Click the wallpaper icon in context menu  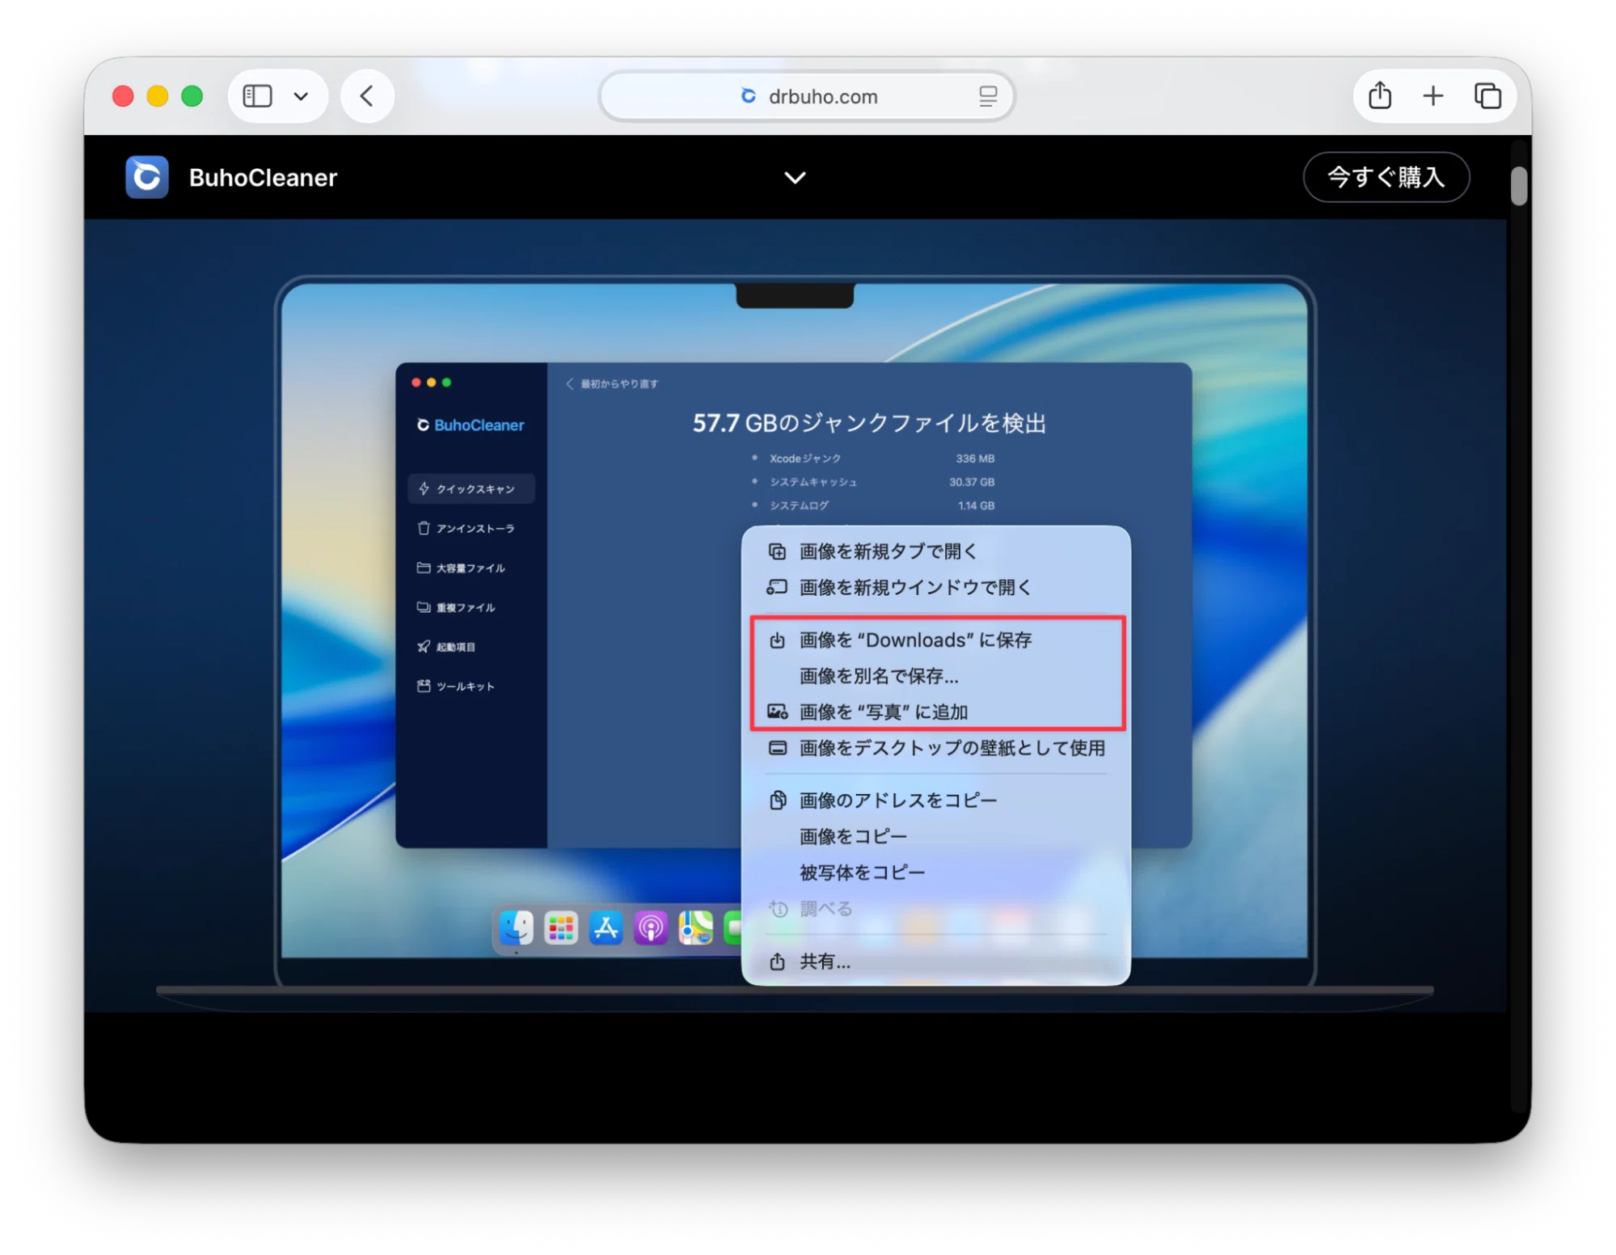777,748
